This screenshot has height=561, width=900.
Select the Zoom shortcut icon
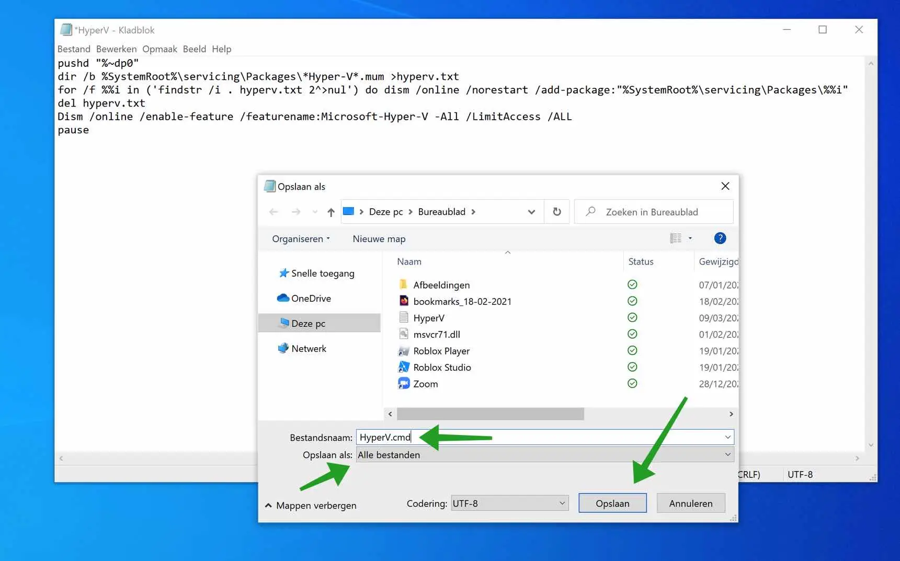(404, 383)
